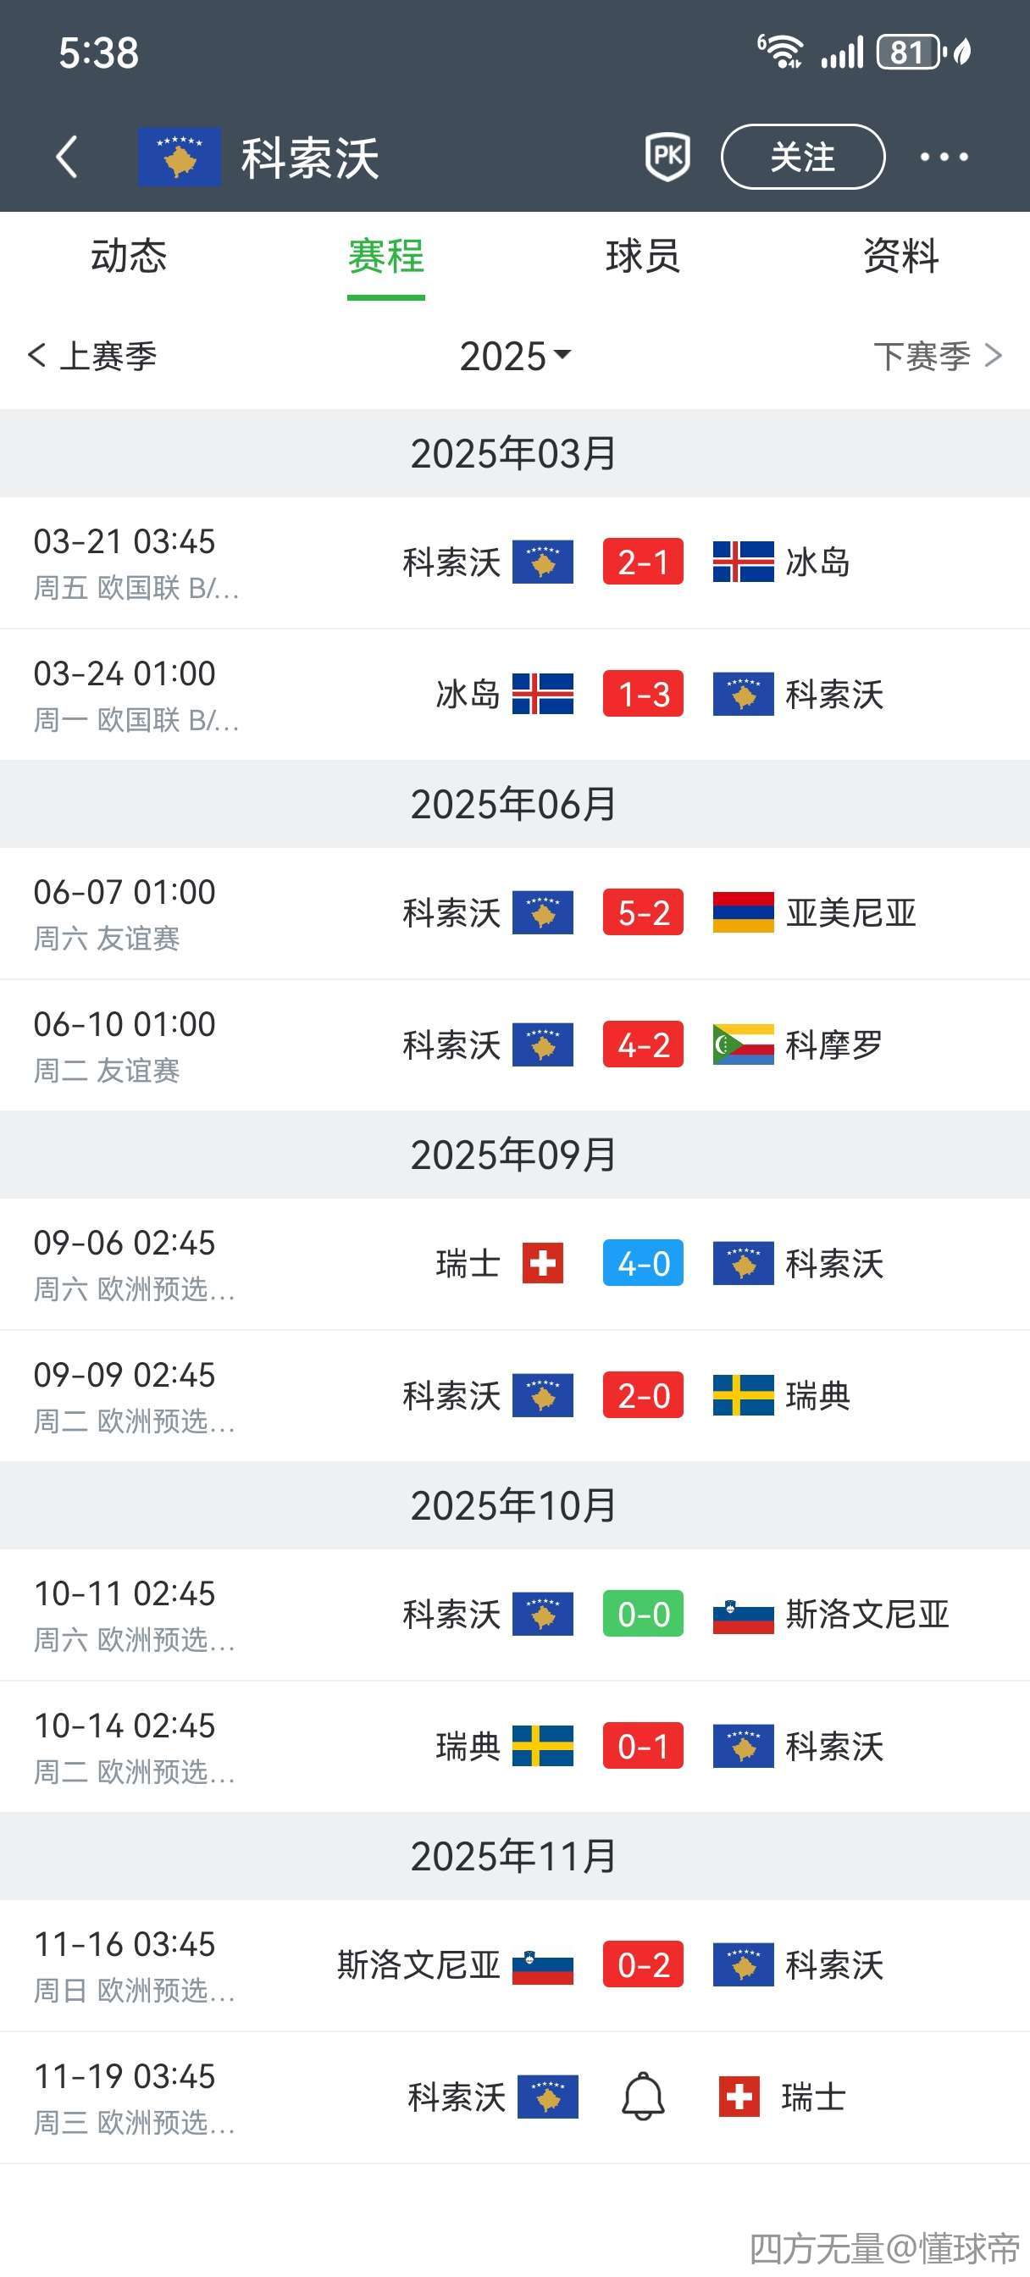Tap the Kosovo flag in header

coord(180,158)
